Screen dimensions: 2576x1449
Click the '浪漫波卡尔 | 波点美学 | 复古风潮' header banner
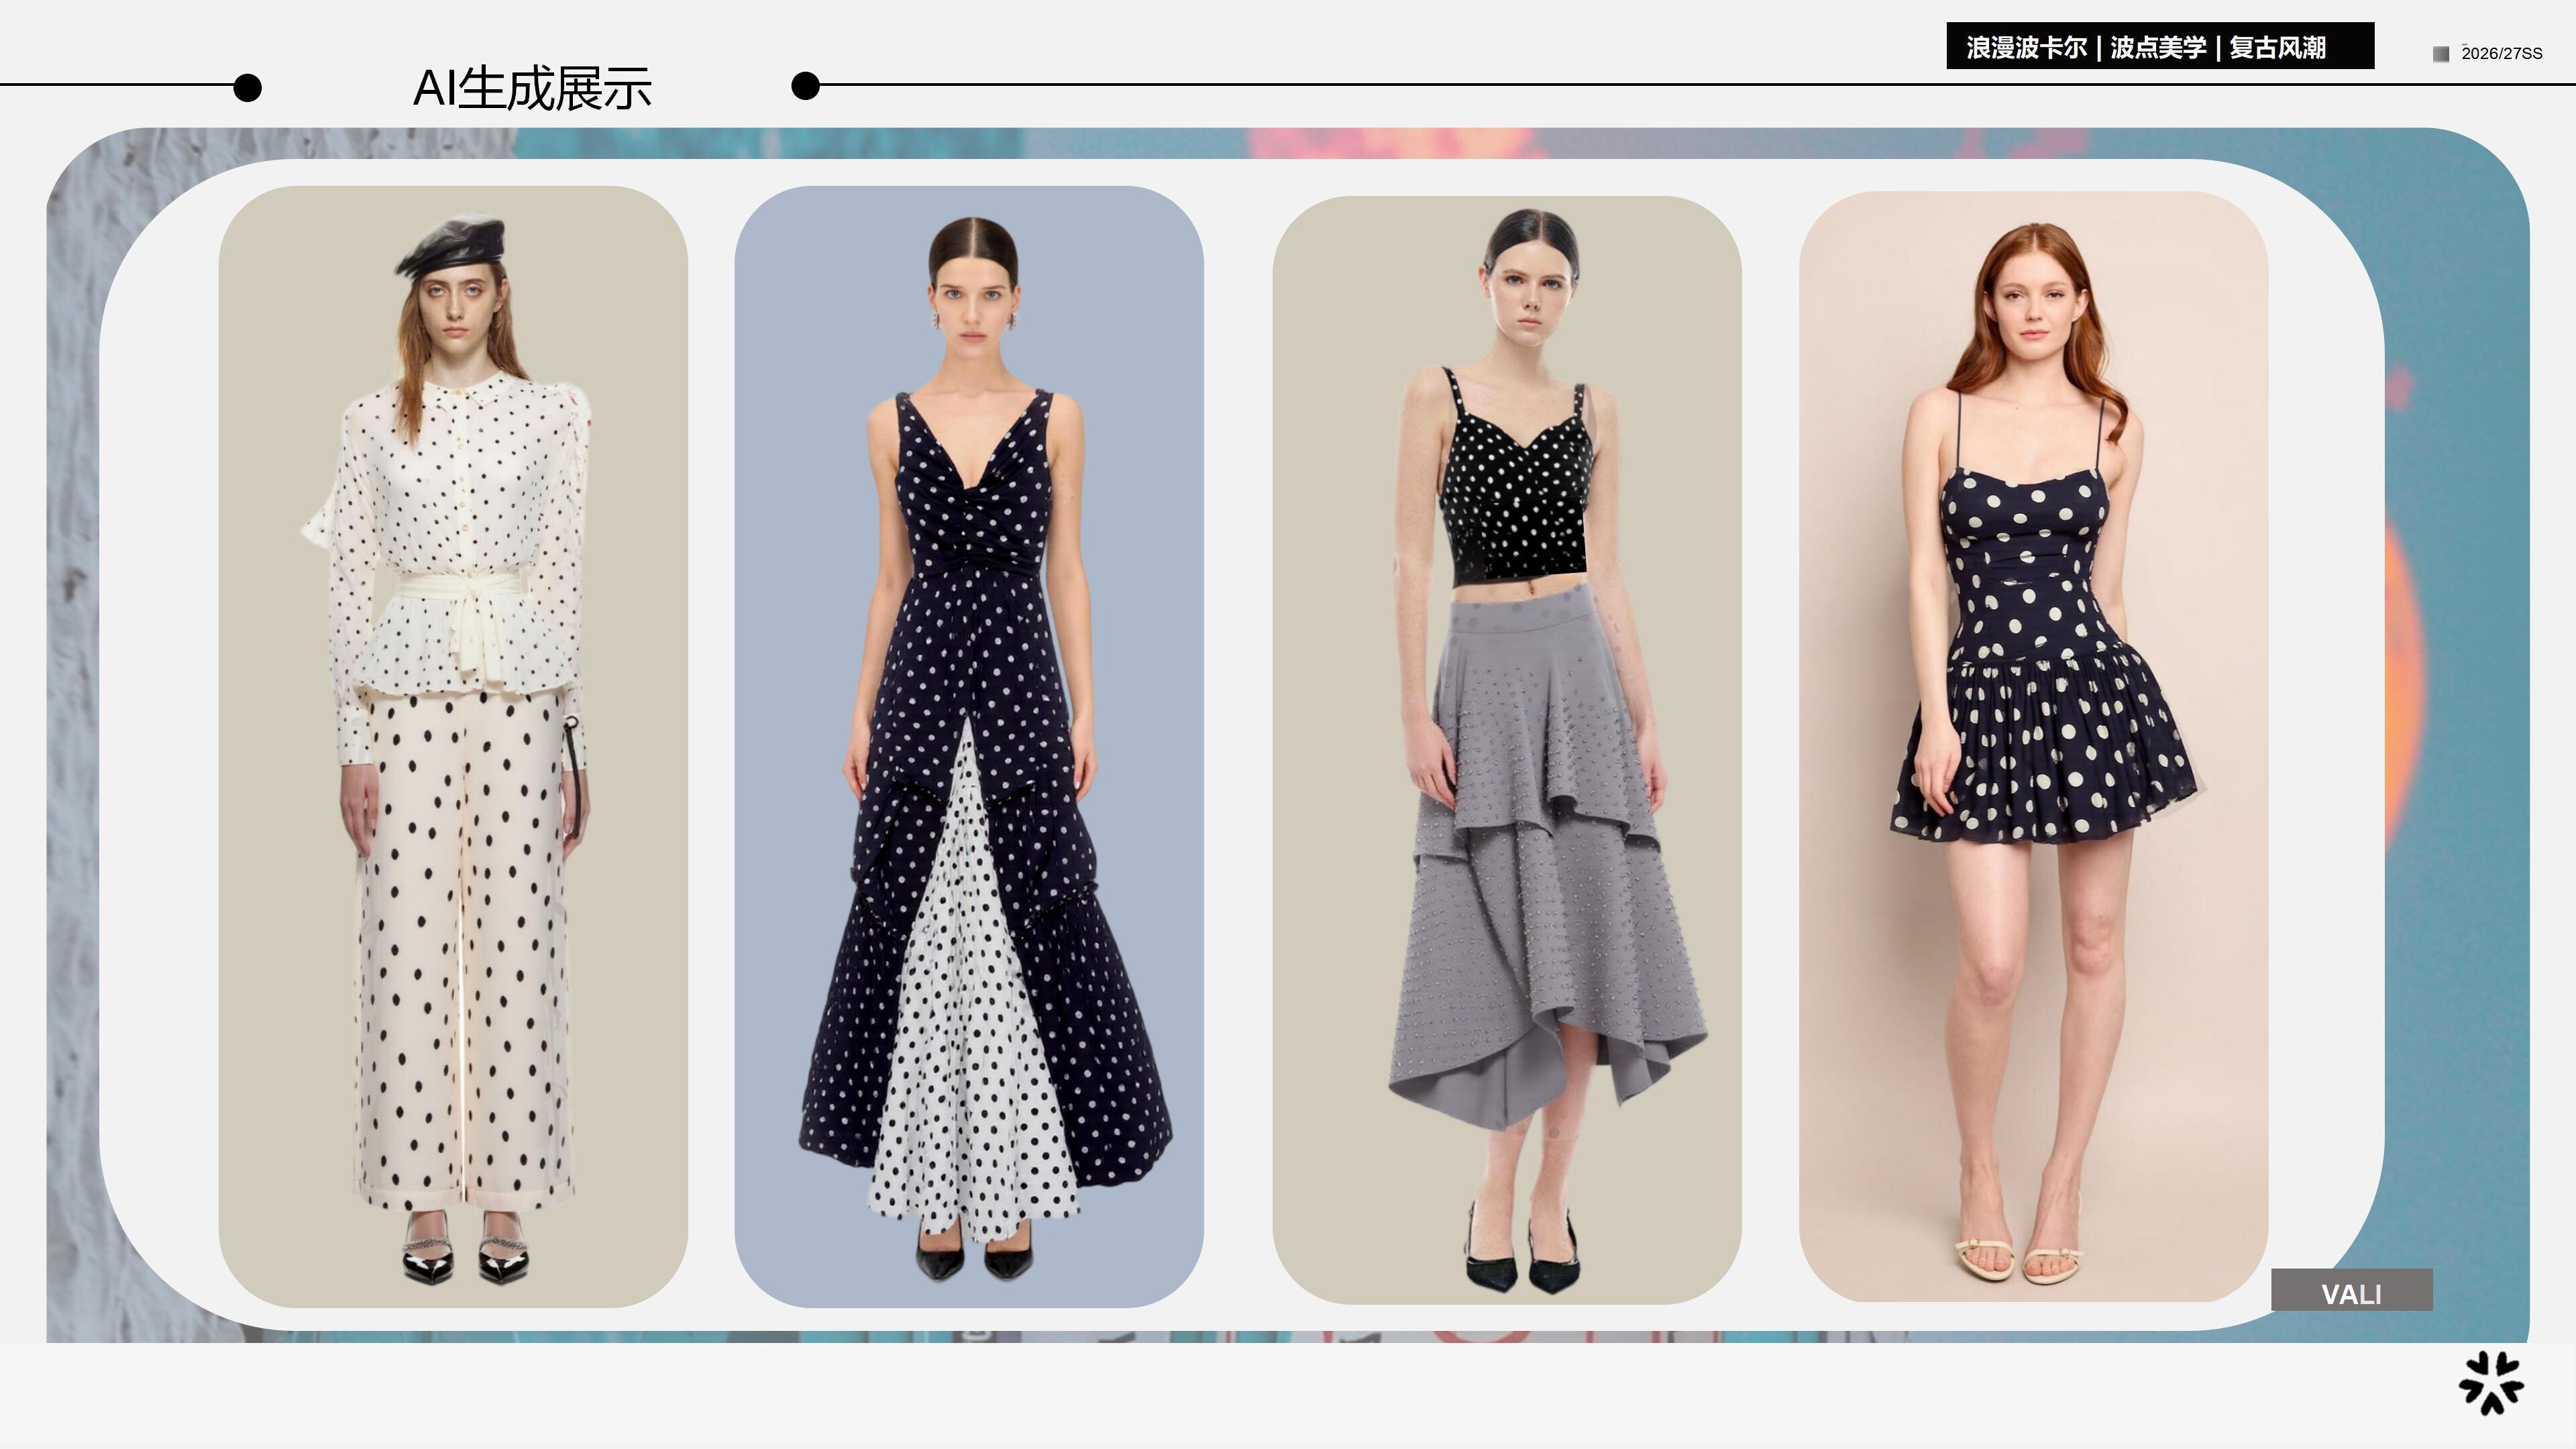pyautogui.click(x=2160, y=46)
